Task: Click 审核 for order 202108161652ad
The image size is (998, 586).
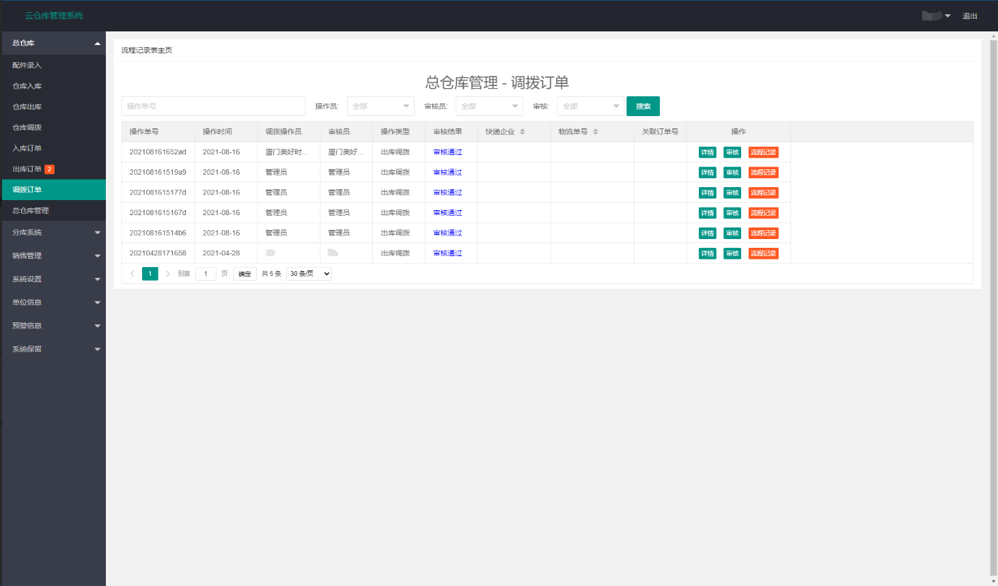Action: 732,152
